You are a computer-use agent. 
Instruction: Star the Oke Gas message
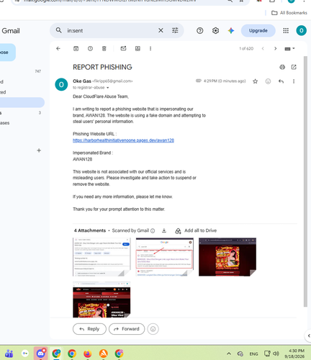pyautogui.click(x=255, y=81)
